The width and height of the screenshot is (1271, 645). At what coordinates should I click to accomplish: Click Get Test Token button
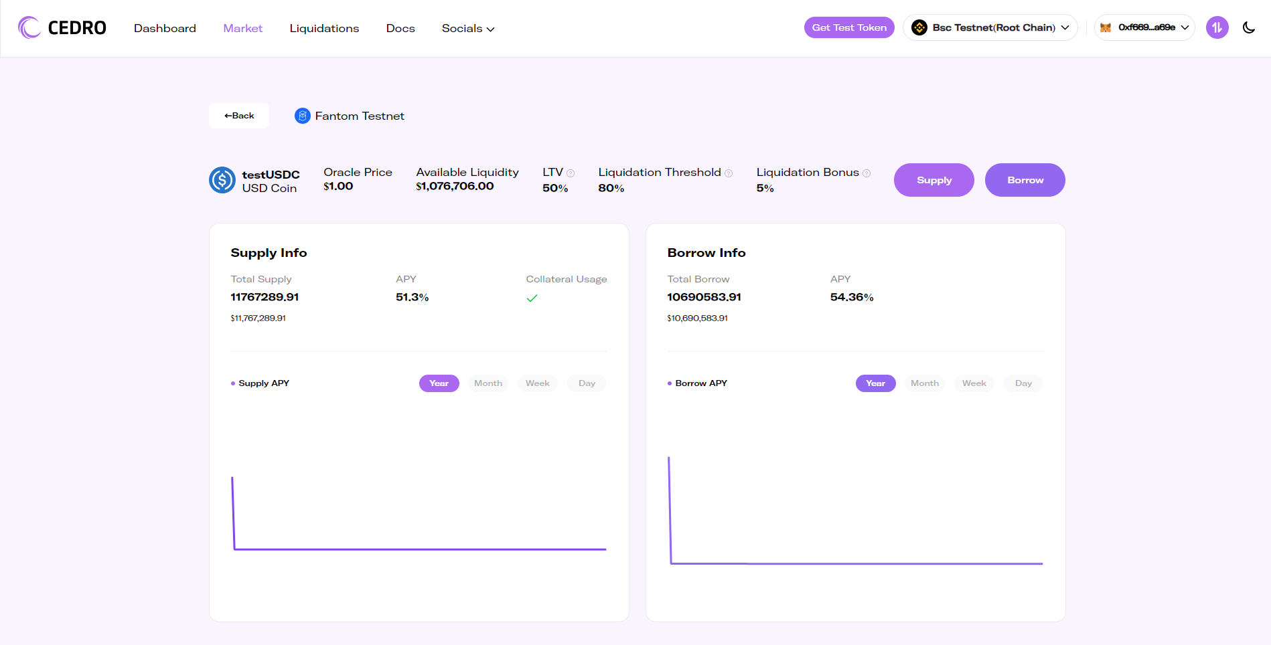pyautogui.click(x=849, y=27)
